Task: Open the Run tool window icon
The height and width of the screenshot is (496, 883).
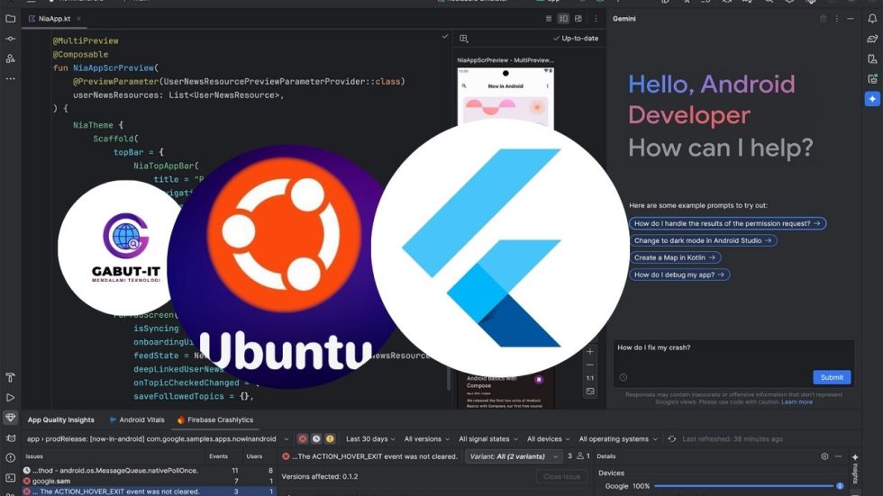Action: pyautogui.click(x=10, y=398)
